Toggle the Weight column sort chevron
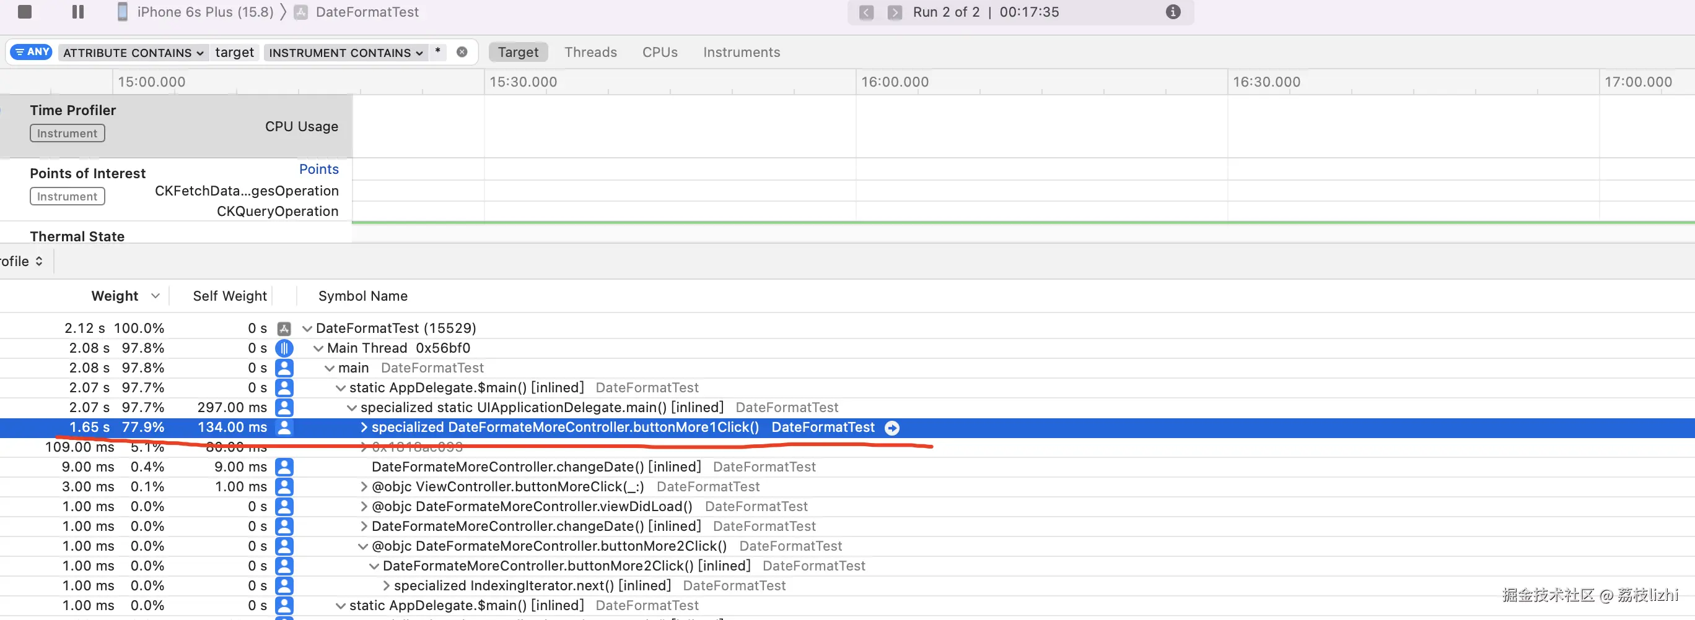The width and height of the screenshot is (1695, 620). [155, 296]
